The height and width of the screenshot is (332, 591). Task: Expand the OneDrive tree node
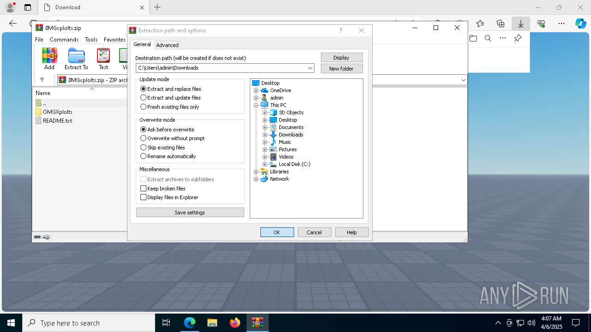point(256,90)
